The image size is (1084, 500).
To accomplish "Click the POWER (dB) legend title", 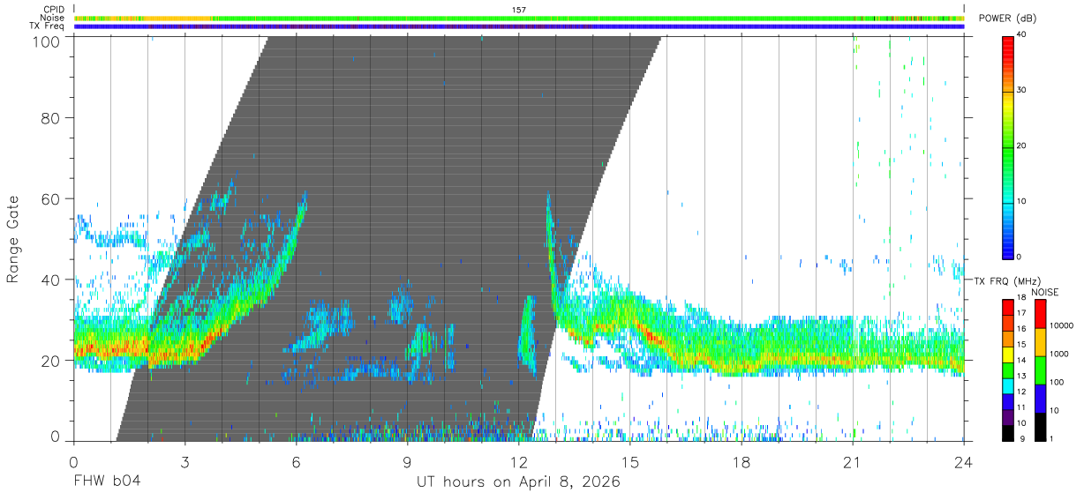I will [1007, 19].
